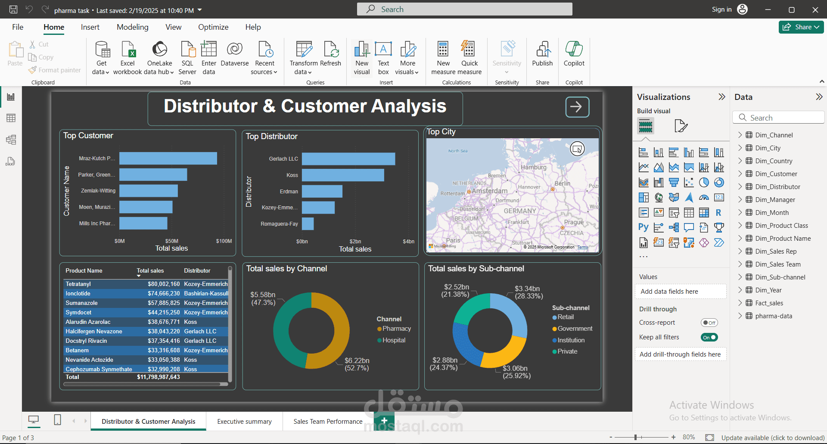Image resolution: width=827 pixels, height=444 pixels.
Task: Open map Terms link
Action: click(583, 247)
